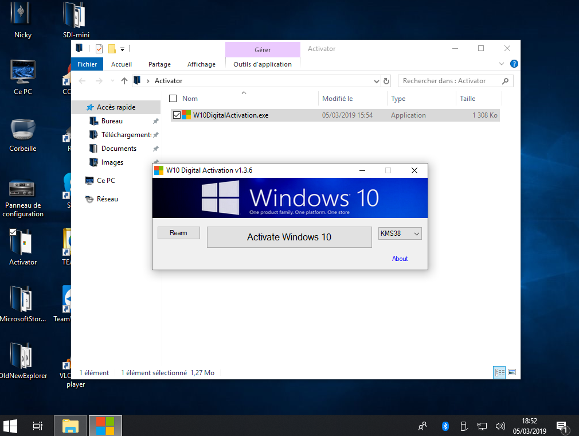Viewport: 579px width, 436px height.
Task: Open the SDI-mini desktop icon
Action: [x=76, y=18]
